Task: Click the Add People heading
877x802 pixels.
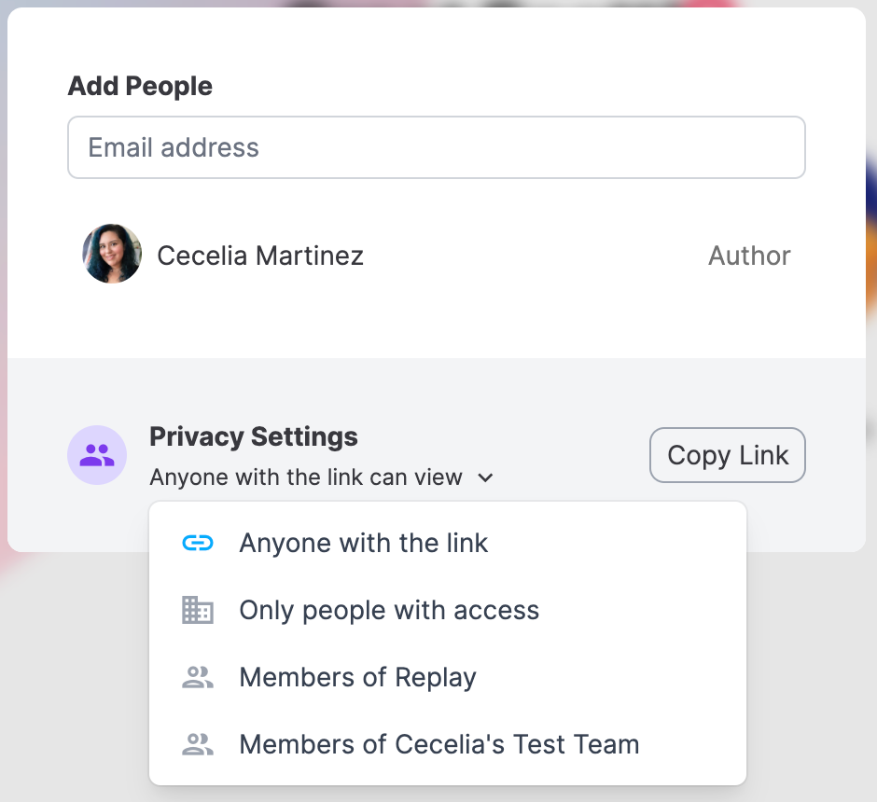Action: coord(140,86)
